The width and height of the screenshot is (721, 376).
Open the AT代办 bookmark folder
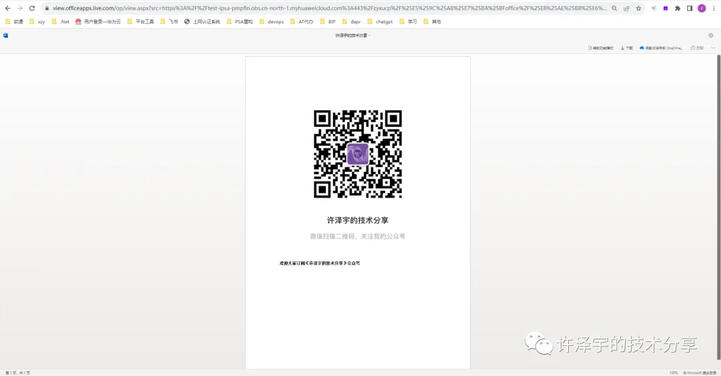pyautogui.click(x=302, y=21)
